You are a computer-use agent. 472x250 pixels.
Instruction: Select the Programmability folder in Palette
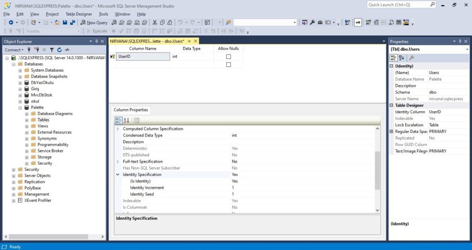(x=53, y=145)
